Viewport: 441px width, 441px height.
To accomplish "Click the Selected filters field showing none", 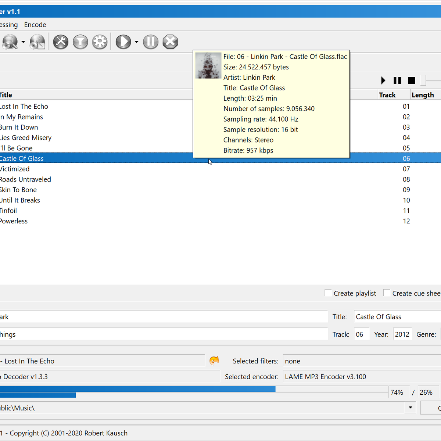I will coord(362,361).
